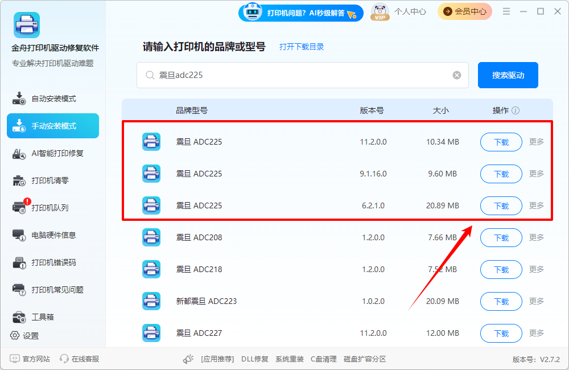Click the 版本号 column header
The width and height of the screenshot is (569, 370).
coord(372,110)
